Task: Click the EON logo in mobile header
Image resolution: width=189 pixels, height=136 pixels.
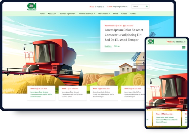Action: [x=151, y=42]
